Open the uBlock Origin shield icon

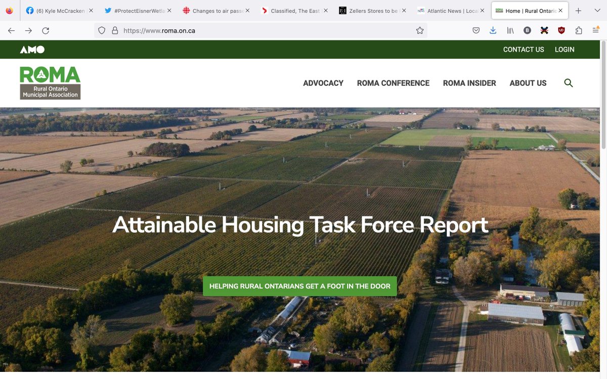pyautogui.click(x=561, y=31)
